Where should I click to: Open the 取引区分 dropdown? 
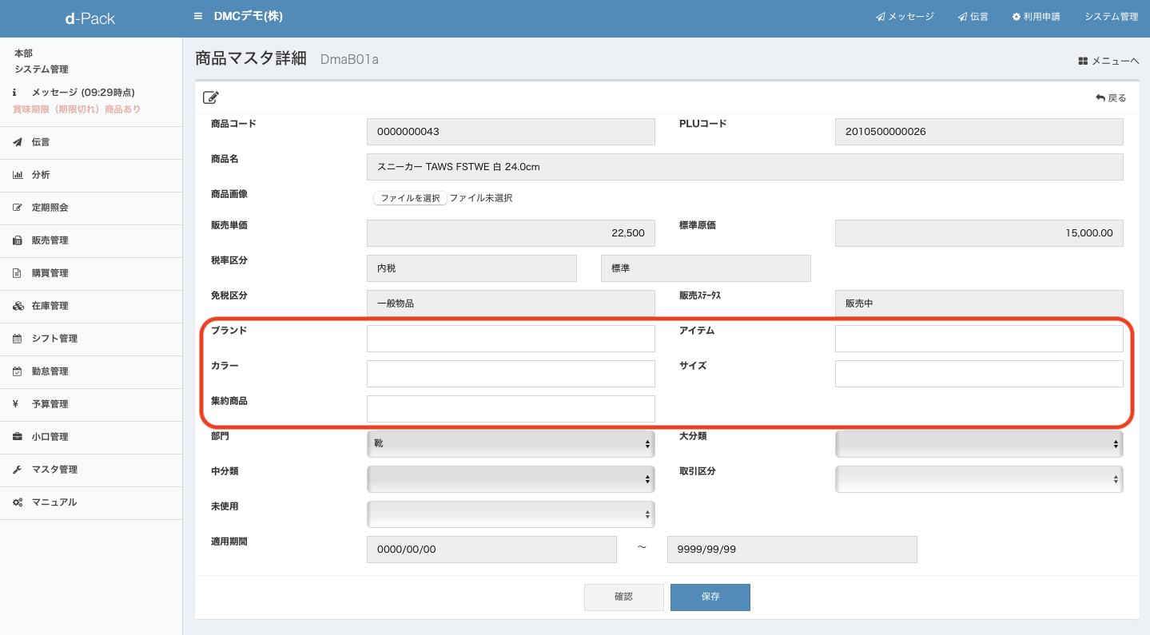pos(979,479)
